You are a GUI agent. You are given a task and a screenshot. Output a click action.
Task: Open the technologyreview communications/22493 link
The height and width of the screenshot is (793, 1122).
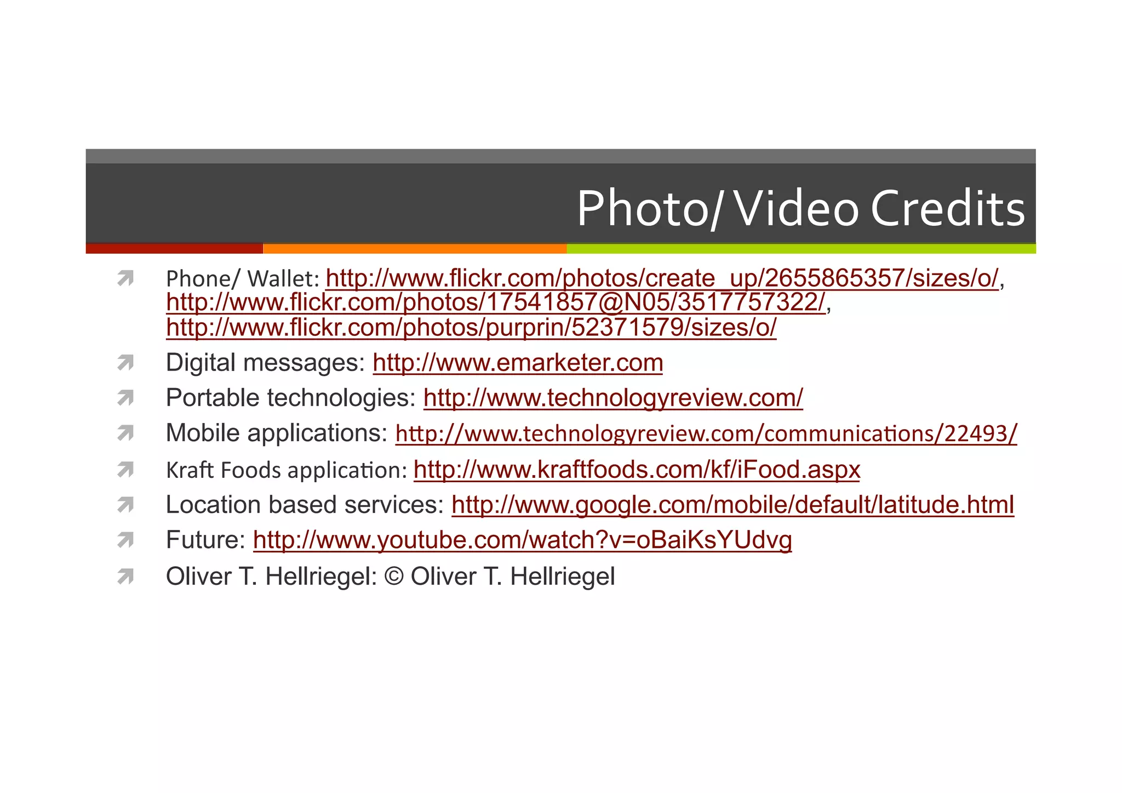coord(706,433)
